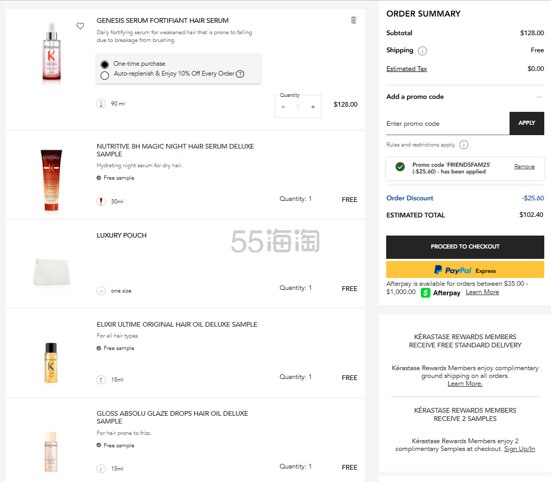This screenshot has height=482, width=551.
Task: Proceed to checkout
Action: pyautogui.click(x=465, y=247)
